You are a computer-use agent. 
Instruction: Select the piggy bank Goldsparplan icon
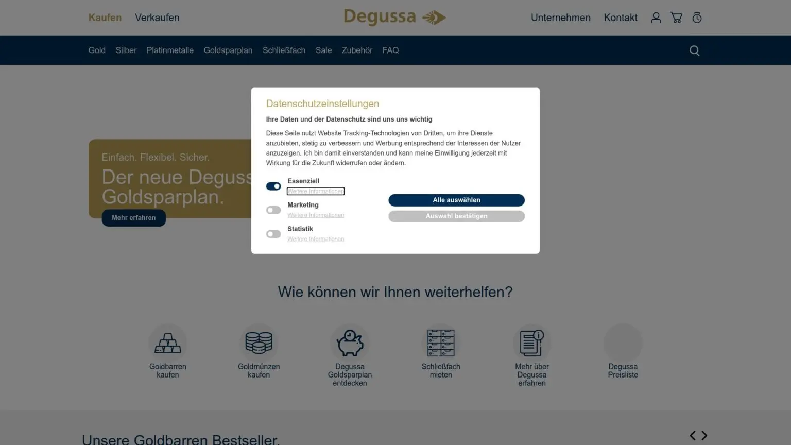350,343
